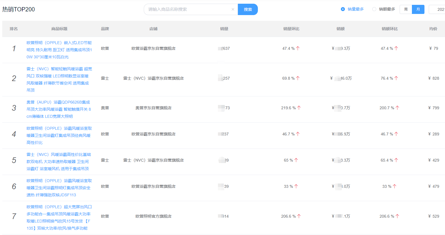The height and width of the screenshot is (235, 445).
Task: Select the 销额最多 radio option
Action: coord(384,9)
